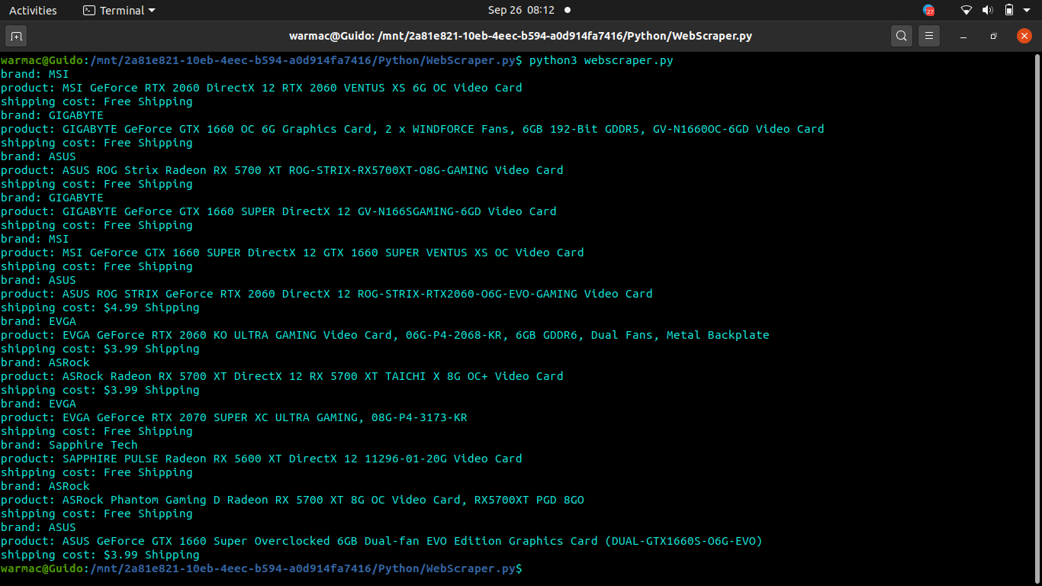Click 'shipping cost: $4.99 Shipping' line
This screenshot has width=1042, height=586.
point(100,307)
